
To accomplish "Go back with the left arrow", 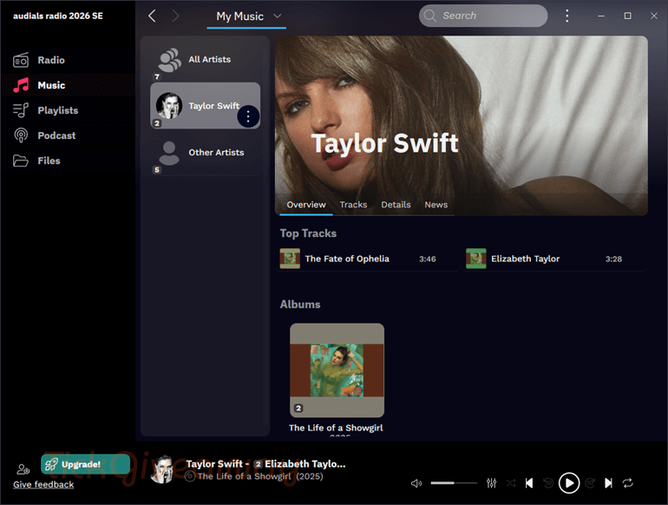I will tap(152, 16).
